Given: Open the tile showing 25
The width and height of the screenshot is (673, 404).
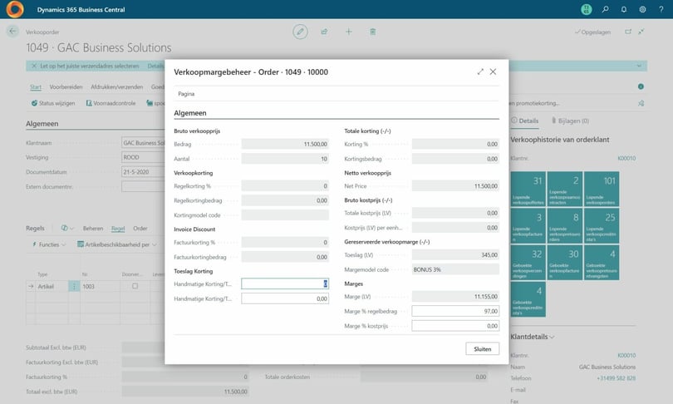Looking at the screenshot, I should coord(602,226).
